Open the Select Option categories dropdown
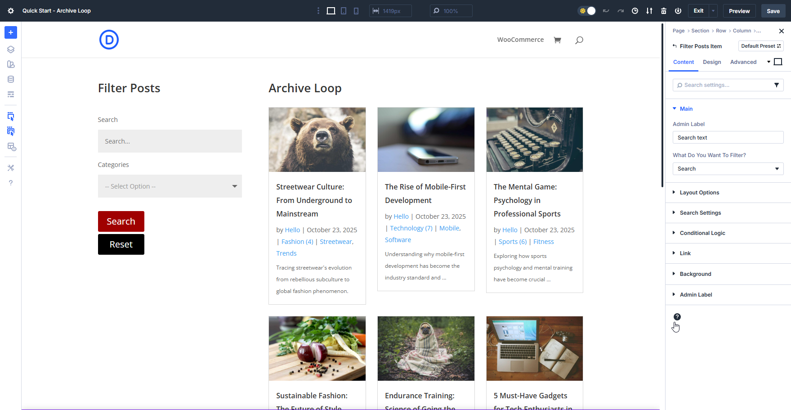The width and height of the screenshot is (791, 410). click(x=170, y=186)
